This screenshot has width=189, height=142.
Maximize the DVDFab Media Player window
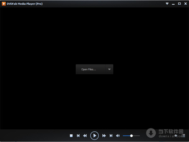179,4
